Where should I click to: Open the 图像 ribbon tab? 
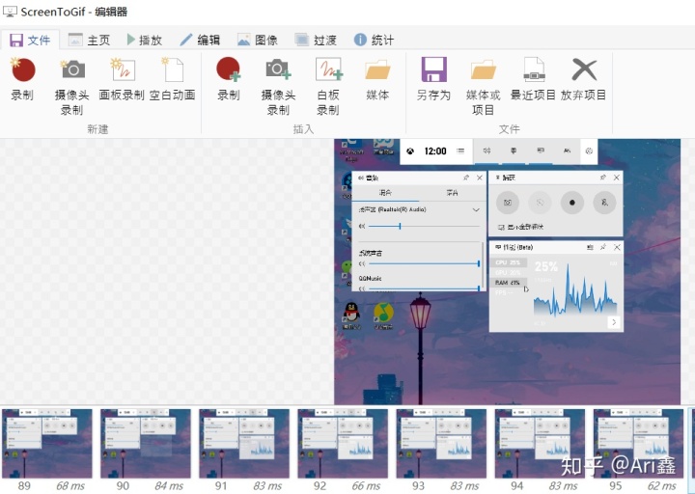[258, 41]
